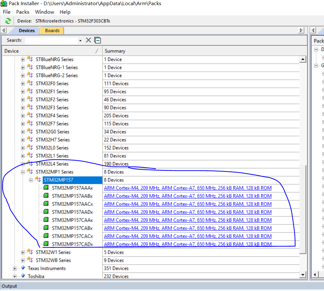Click the chip icon of STM32MP157AACx
This screenshot has height=291, width=324.
point(46,204)
